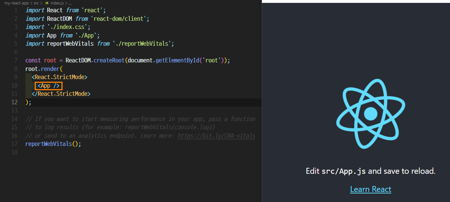Click the comment starting 'If you want to start measuring'
450x202 pixels.
[x=140, y=119]
